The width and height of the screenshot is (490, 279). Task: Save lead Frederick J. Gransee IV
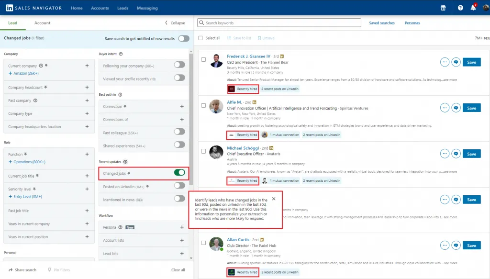[x=471, y=62]
